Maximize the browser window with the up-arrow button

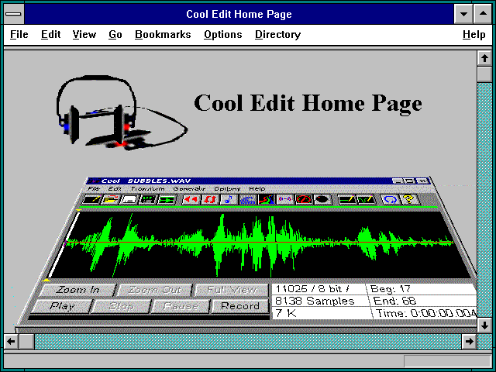[x=483, y=14]
